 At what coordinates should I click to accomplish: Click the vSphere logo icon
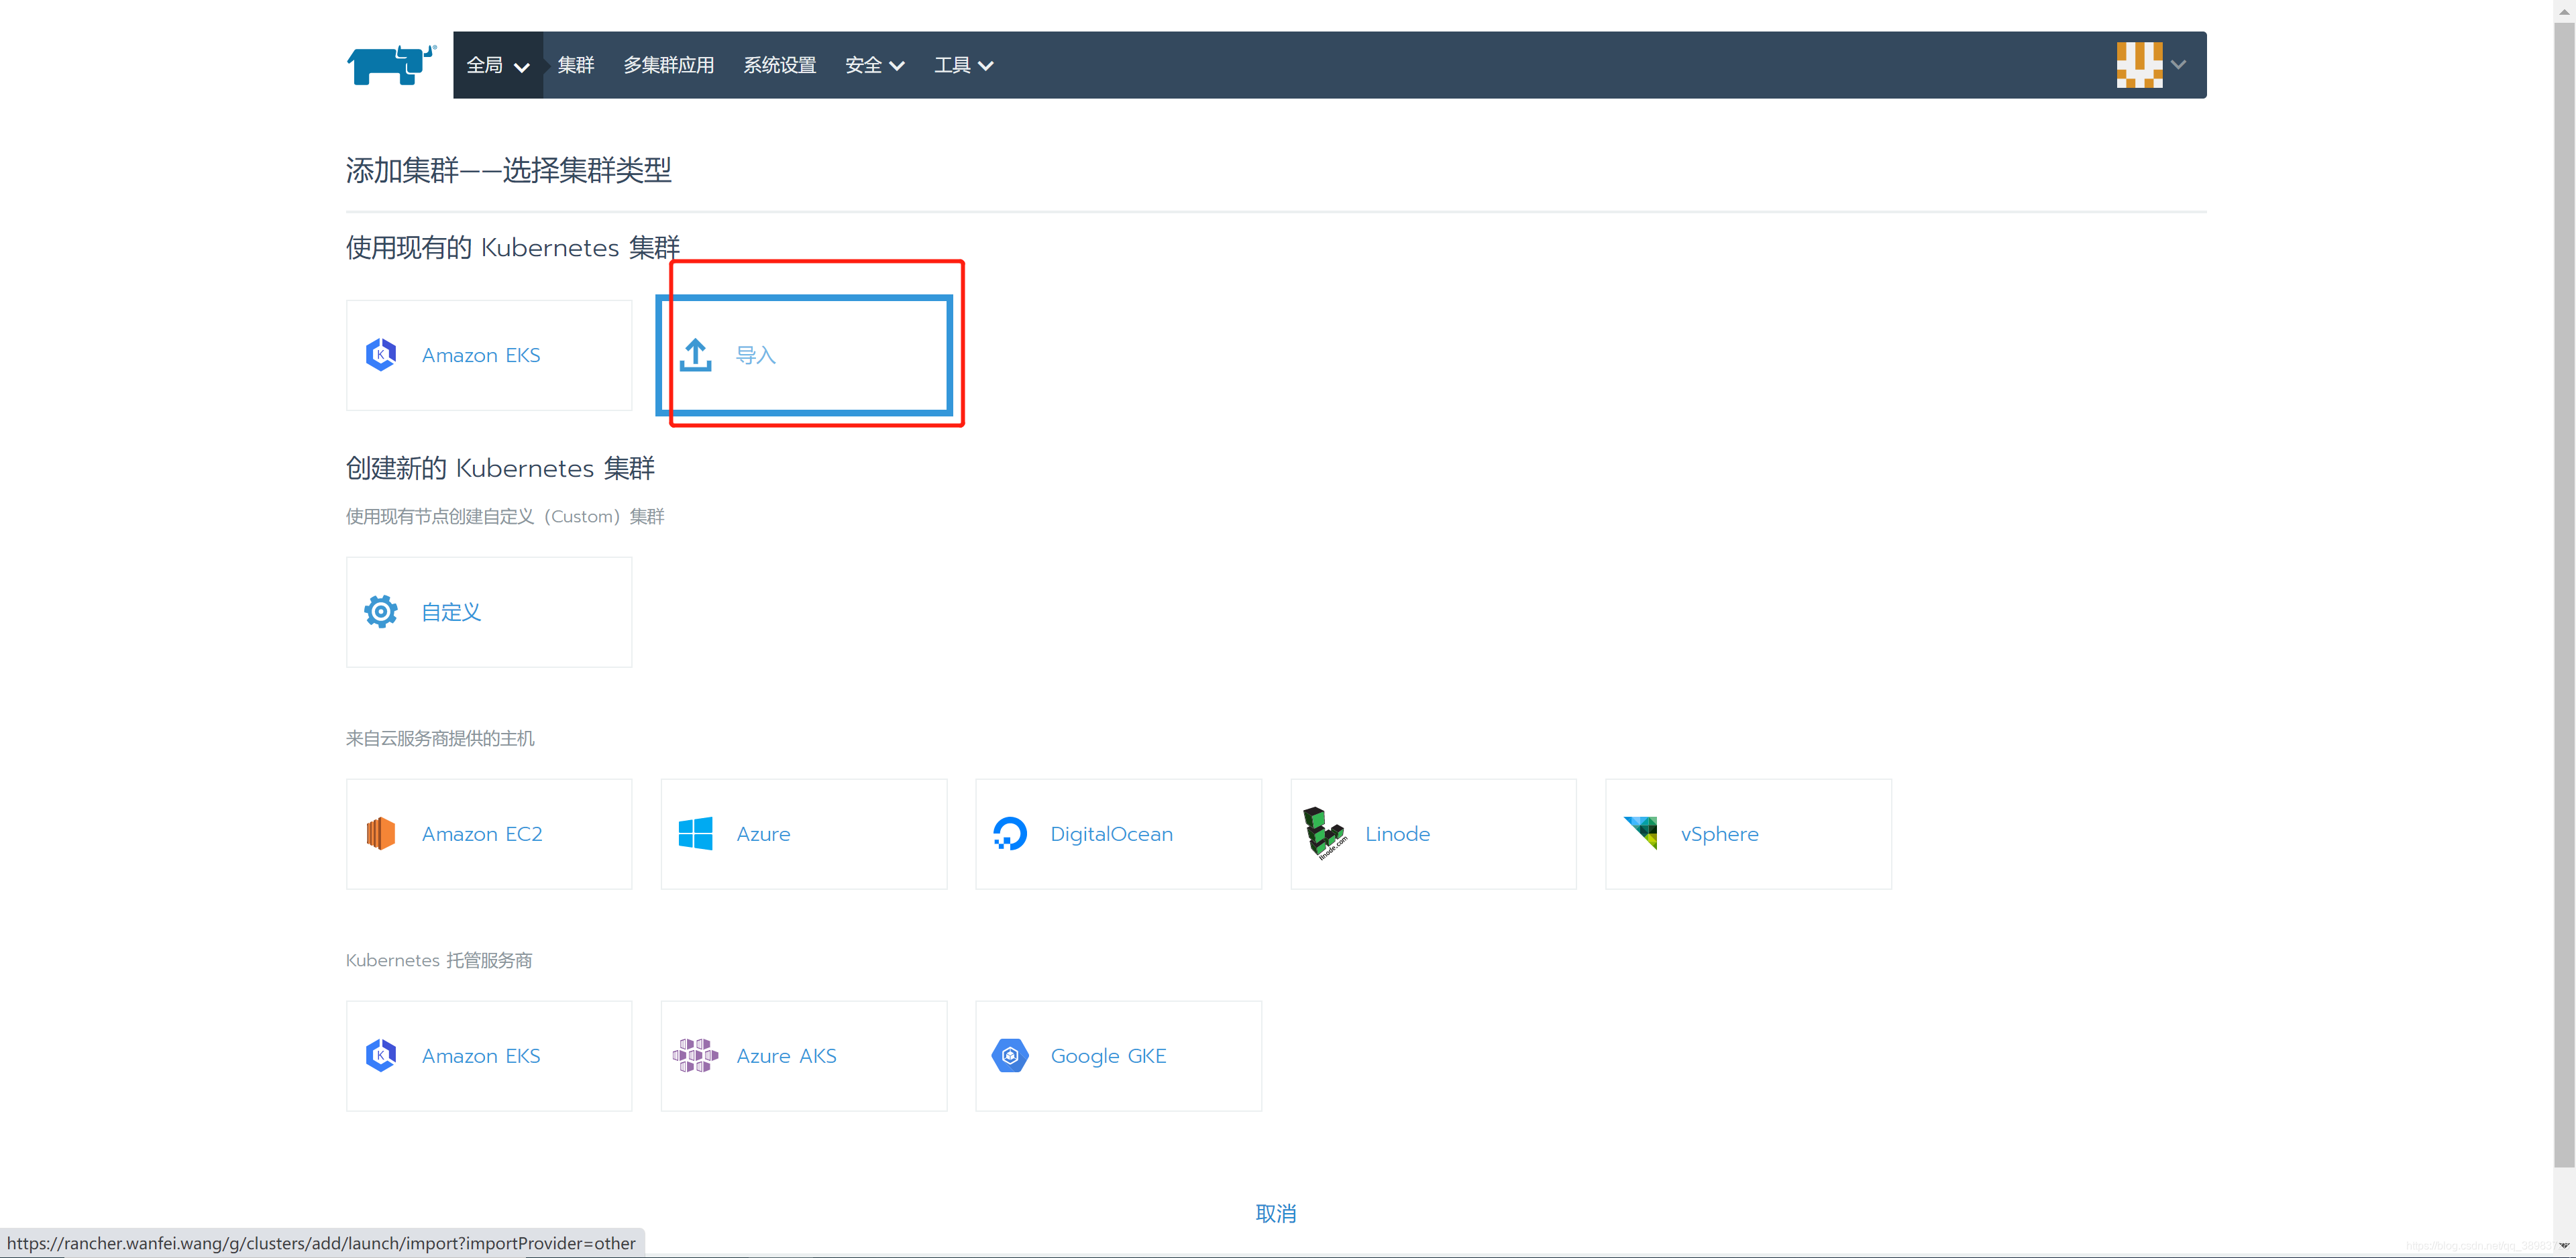coord(1641,833)
